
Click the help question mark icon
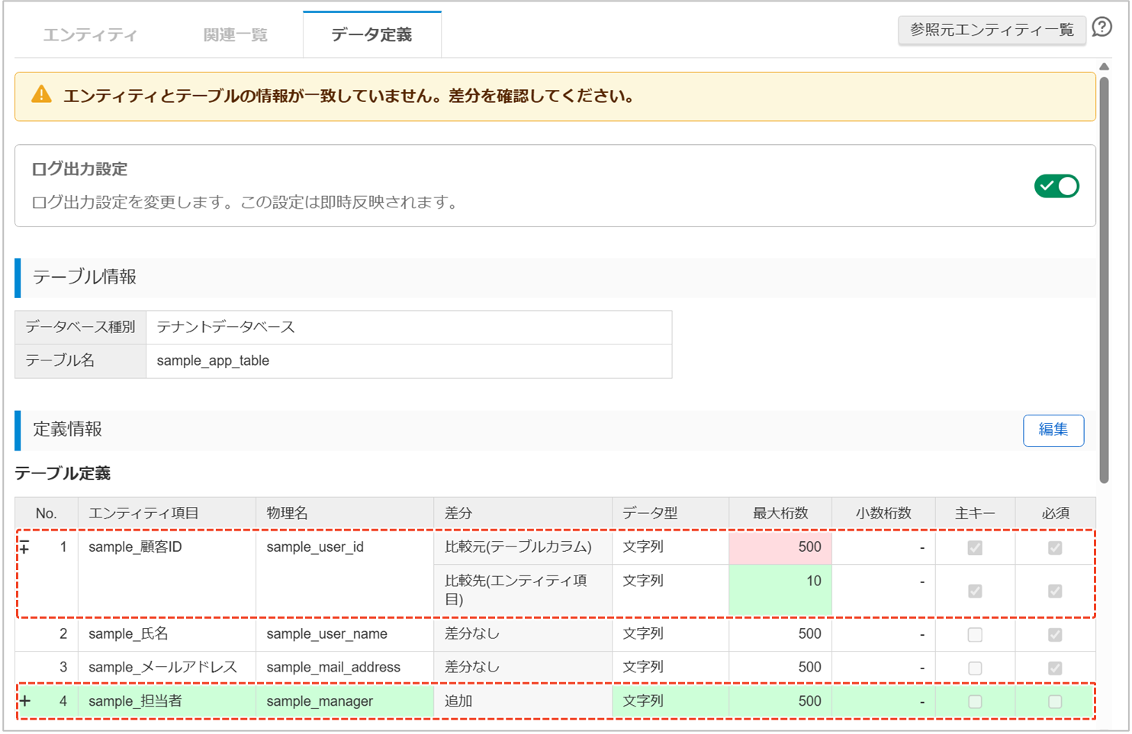click(x=1101, y=27)
